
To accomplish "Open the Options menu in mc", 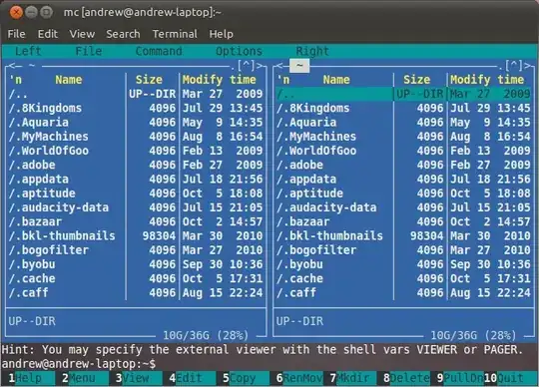I will pos(239,51).
